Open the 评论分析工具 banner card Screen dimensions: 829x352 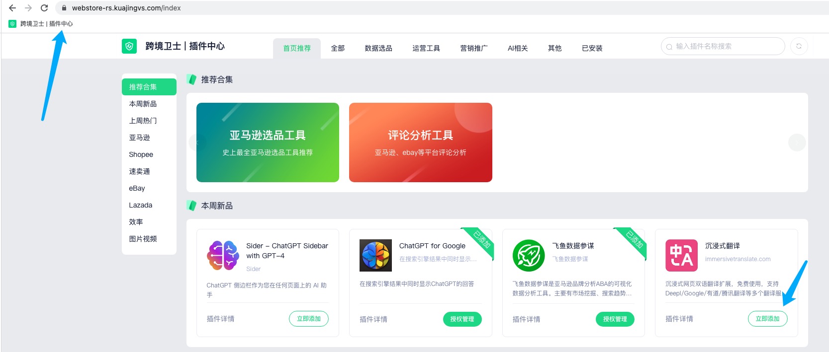(421, 142)
